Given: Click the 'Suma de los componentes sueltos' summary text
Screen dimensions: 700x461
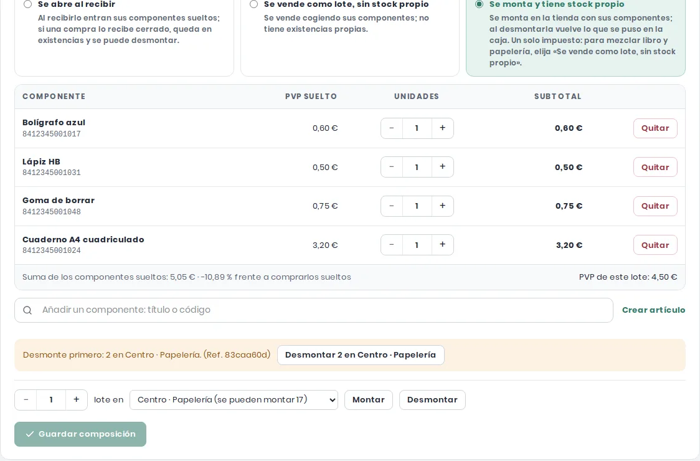Looking at the screenshot, I should tap(187, 277).
